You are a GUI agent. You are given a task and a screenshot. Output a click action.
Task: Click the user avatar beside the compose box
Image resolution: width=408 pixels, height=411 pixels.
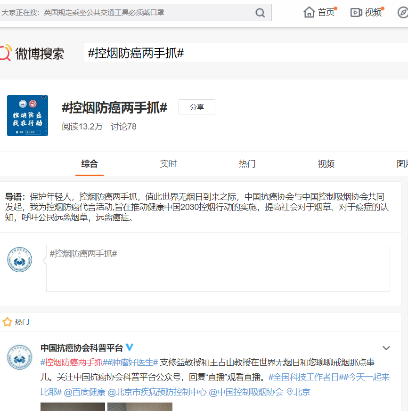(19, 259)
